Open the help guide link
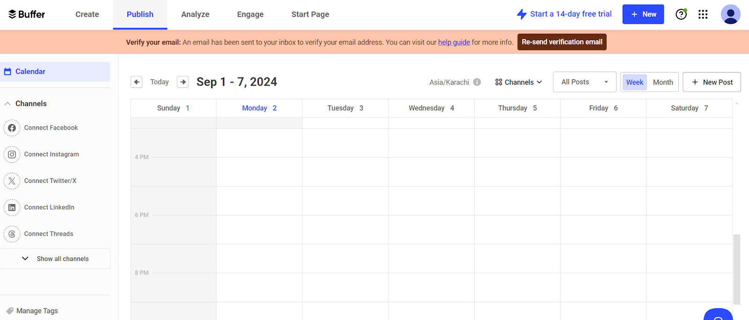Viewport: 749px width, 320px height. coord(454,43)
